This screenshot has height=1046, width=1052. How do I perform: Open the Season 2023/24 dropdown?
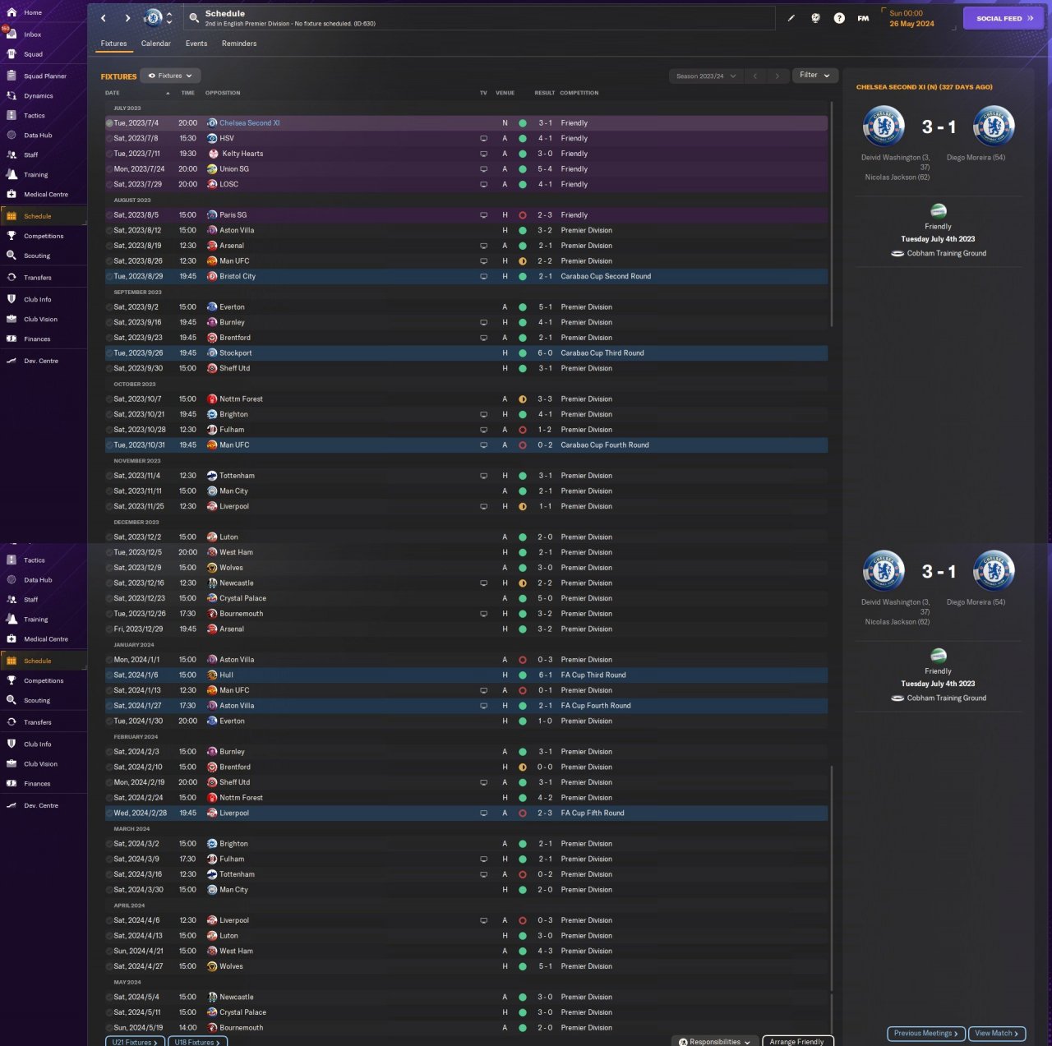[705, 76]
